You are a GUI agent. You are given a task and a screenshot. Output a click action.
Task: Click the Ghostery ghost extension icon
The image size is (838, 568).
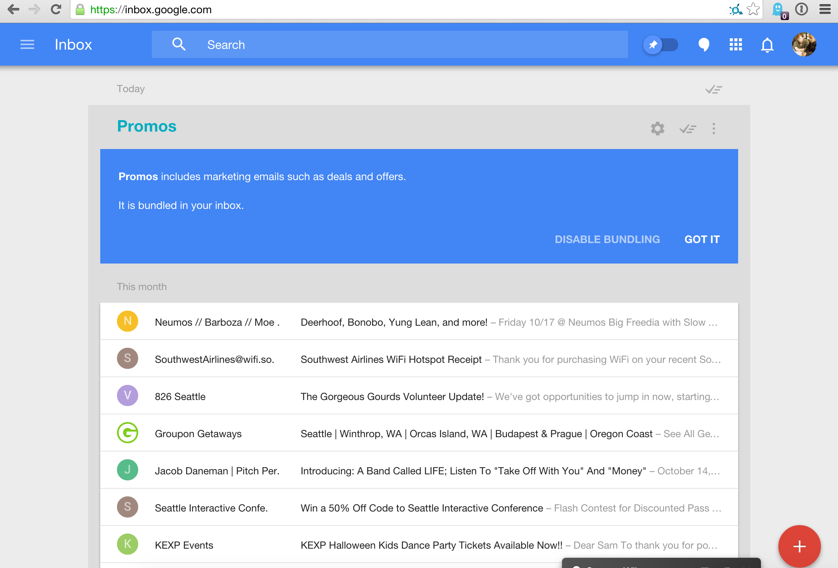pyautogui.click(x=778, y=9)
